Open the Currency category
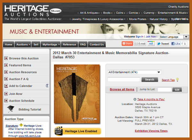 point(149,13)
